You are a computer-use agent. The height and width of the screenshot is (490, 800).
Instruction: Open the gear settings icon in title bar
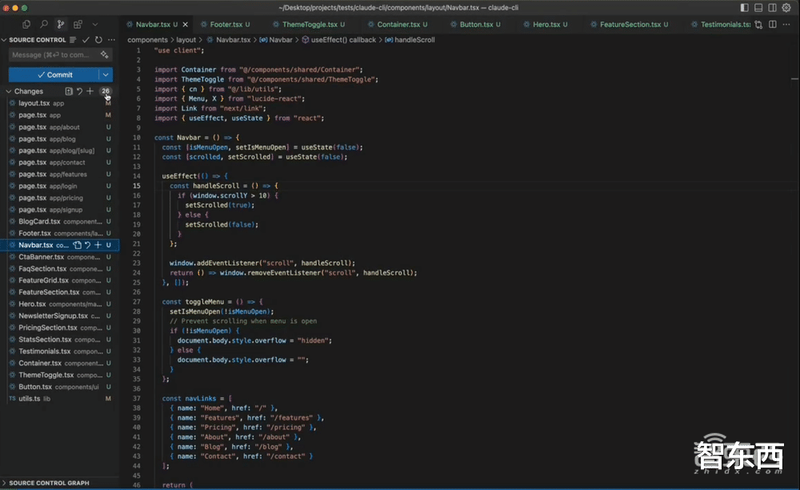pos(787,7)
